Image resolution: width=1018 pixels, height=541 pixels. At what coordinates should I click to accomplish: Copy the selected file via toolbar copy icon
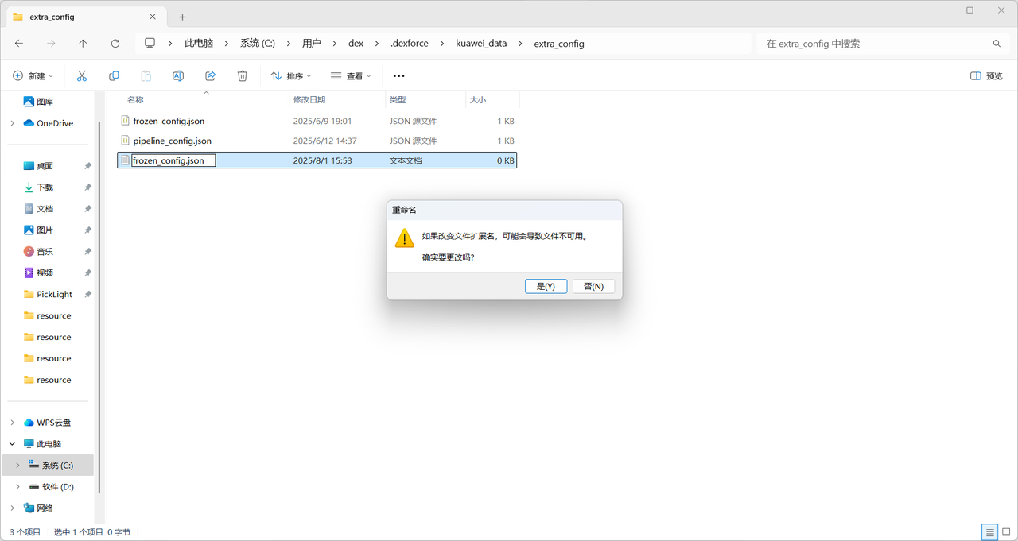click(114, 75)
